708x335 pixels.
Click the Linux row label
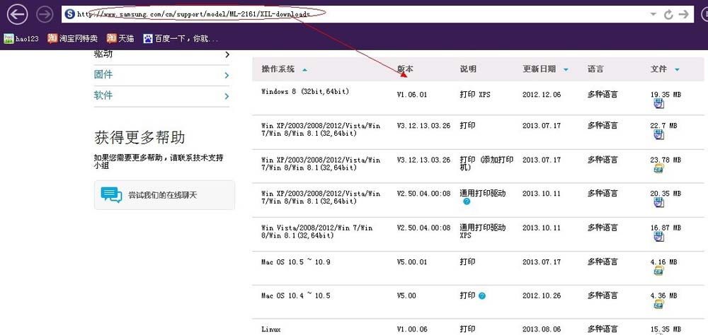click(271, 329)
